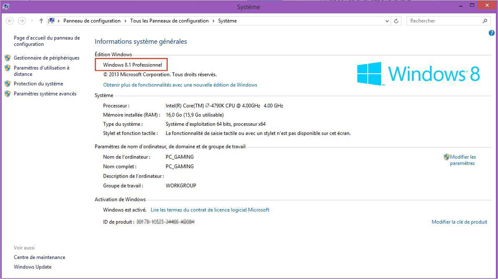
Task: Maximize the Système window
Action: tap(472, 6)
